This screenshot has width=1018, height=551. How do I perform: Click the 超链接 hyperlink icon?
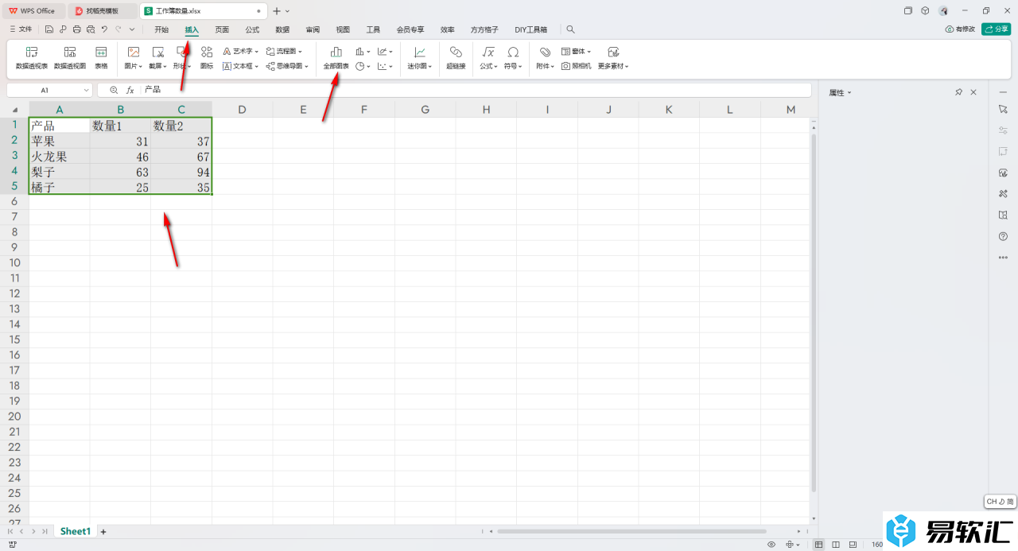456,58
